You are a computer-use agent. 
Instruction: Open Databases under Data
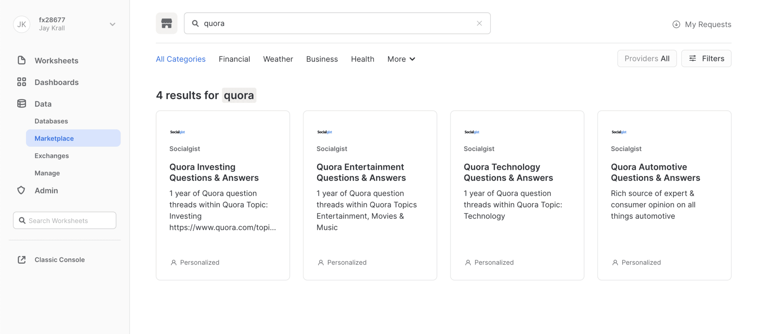(51, 121)
